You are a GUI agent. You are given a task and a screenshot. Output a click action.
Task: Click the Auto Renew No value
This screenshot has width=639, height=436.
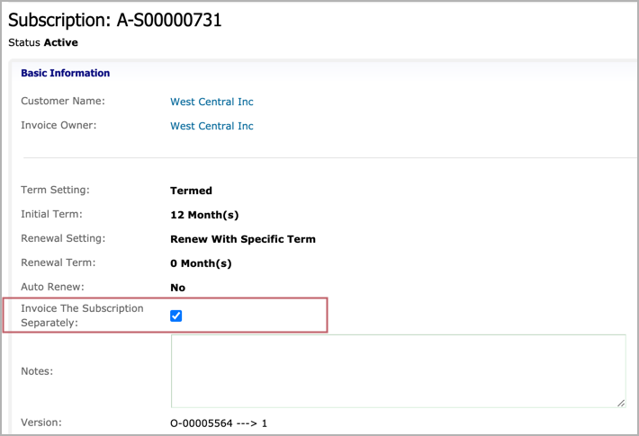click(177, 288)
